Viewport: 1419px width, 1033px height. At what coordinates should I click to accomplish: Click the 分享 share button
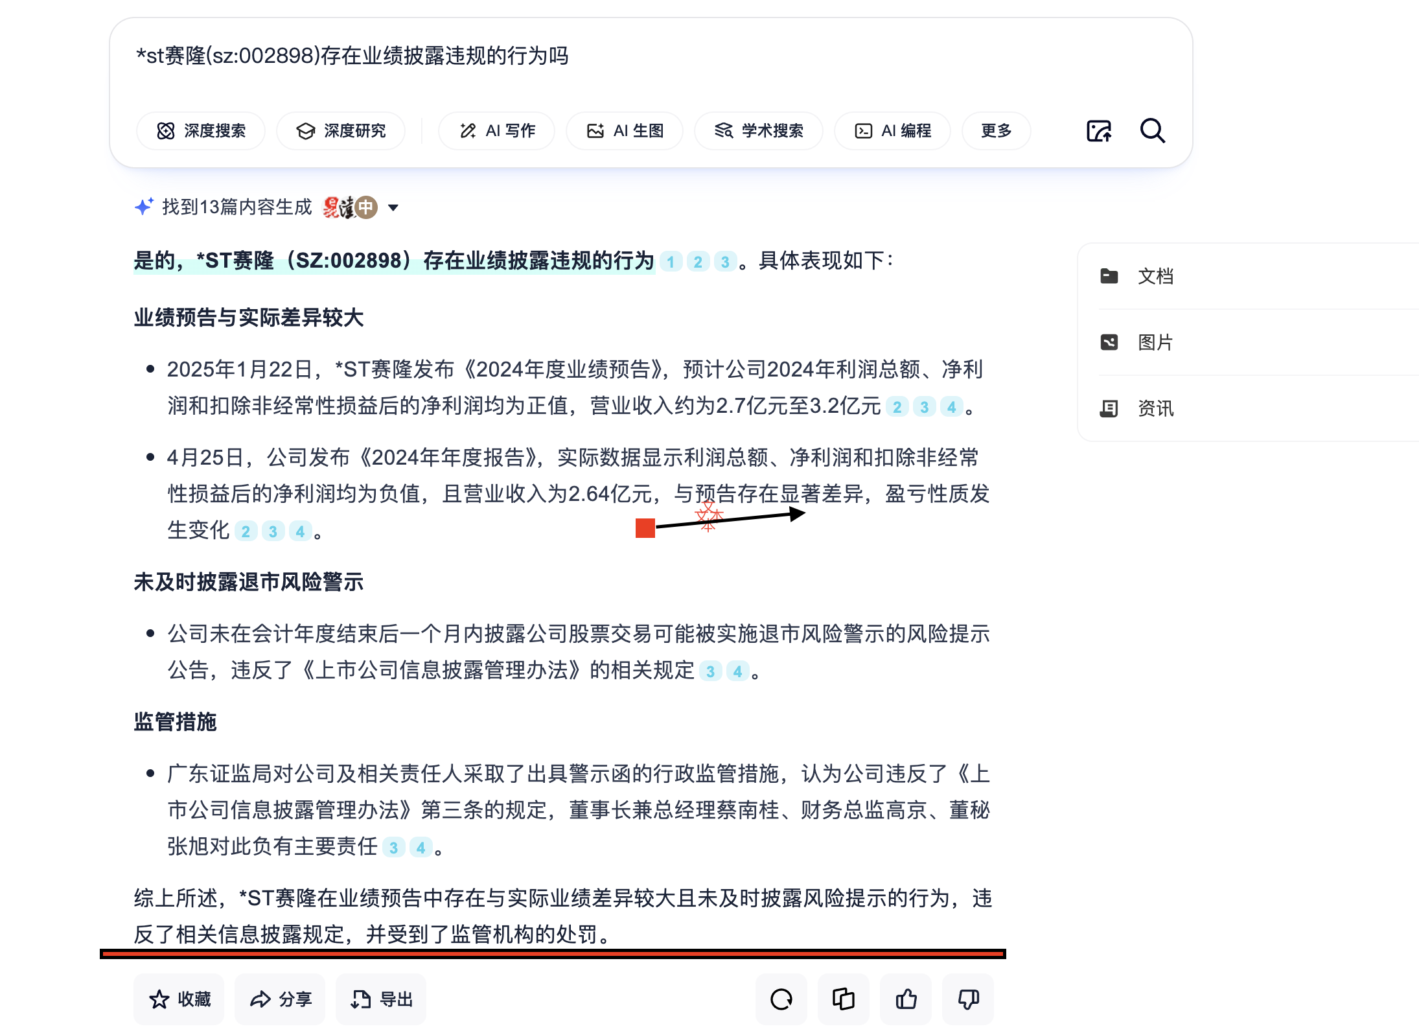coord(280,999)
